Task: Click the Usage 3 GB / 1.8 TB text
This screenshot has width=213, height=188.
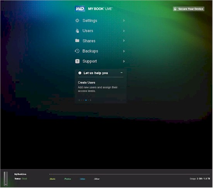Action: pos(200,179)
